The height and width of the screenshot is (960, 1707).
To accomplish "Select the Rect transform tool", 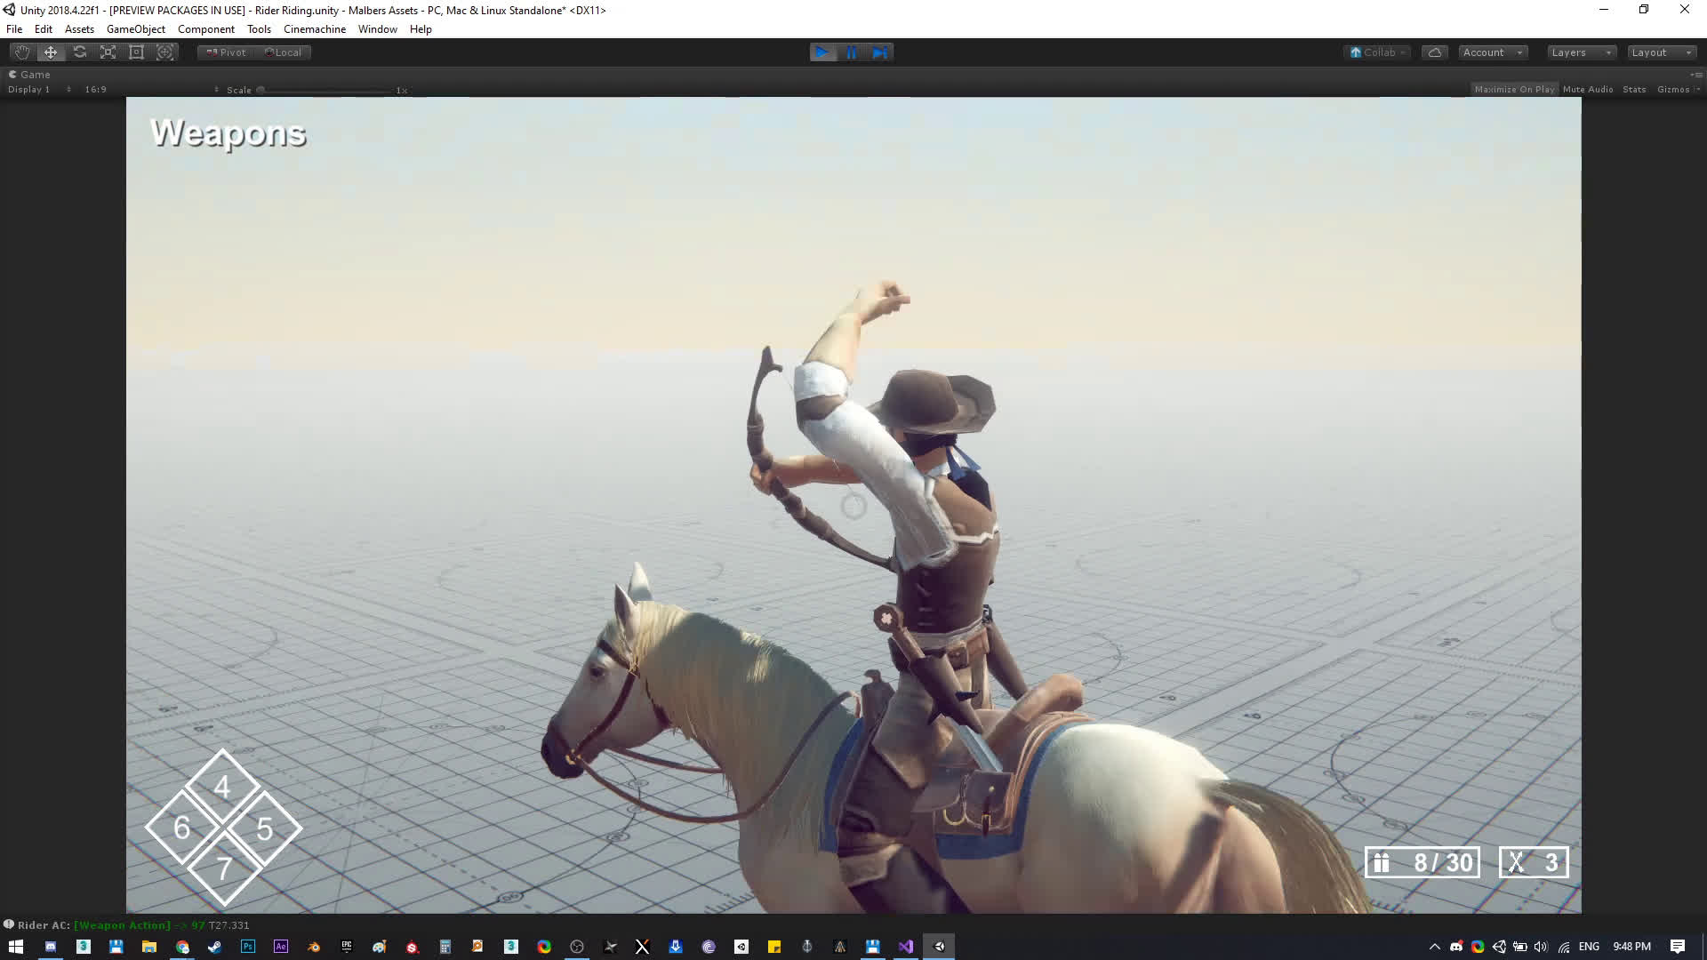I will click(137, 52).
